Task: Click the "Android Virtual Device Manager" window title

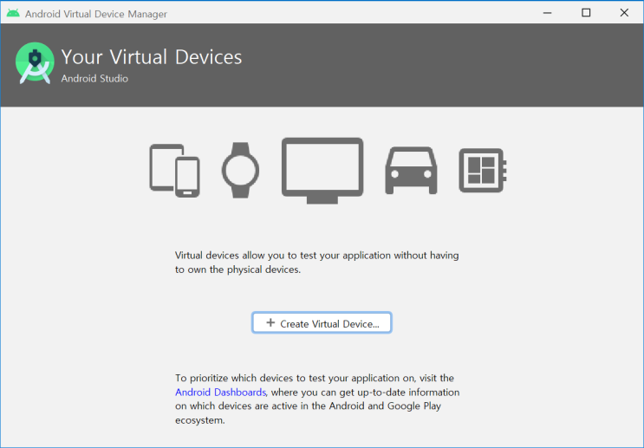Action: 96,14
